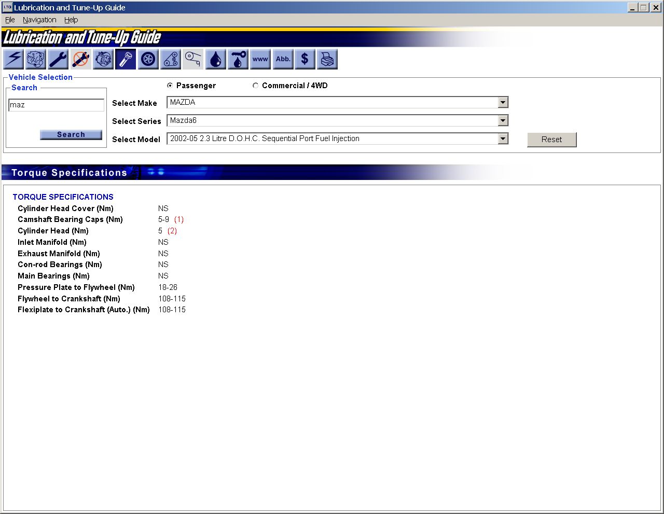This screenshot has height=514, width=664.
Task: Click the printer icon in toolbar
Action: coord(327,59)
